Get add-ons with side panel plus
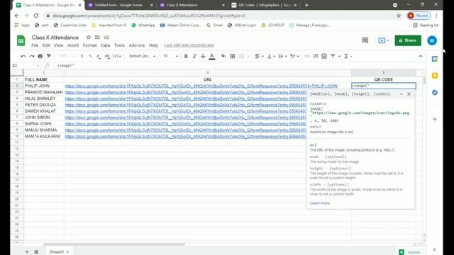Image resolution: width=454 pixels, height=255 pixels. pyautogui.click(x=435, y=119)
